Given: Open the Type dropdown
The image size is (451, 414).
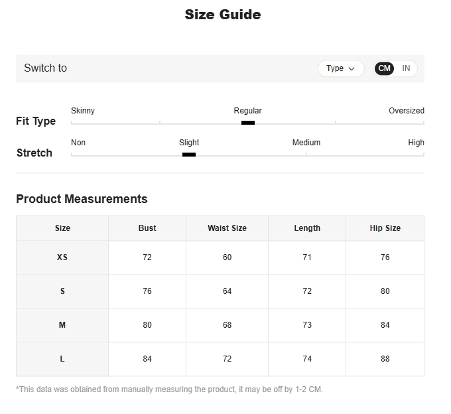Looking at the screenshot, I should click(341, 68).
